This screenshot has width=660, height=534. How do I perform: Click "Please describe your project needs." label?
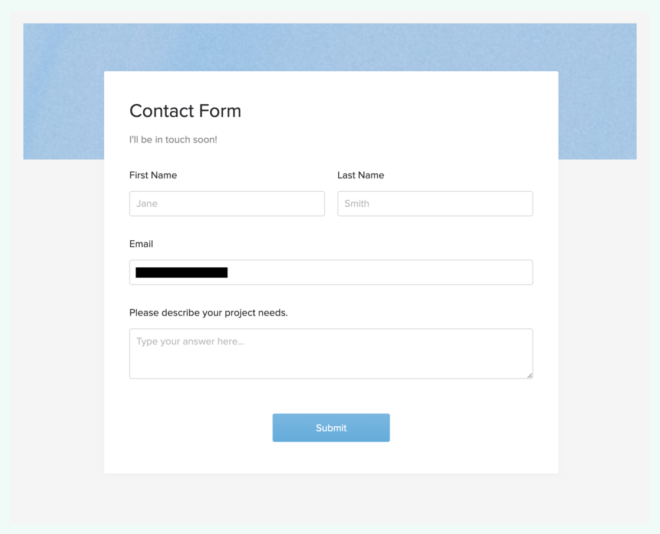coord(209,313)
